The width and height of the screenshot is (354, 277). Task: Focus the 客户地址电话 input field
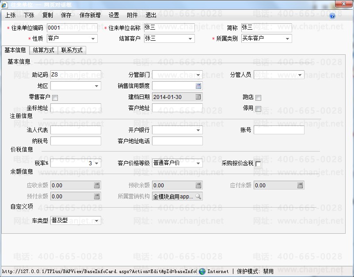tap(177, 141)
